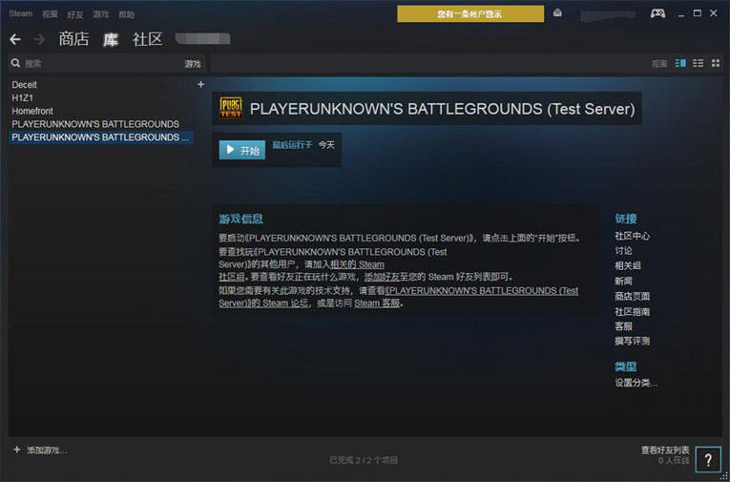This screenshot has width=730, height=482.
Task: Click the forward navigation arrow
Action: tap(39, 39)
